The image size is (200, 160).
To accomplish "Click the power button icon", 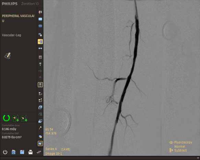I will [x=5, y=152].
